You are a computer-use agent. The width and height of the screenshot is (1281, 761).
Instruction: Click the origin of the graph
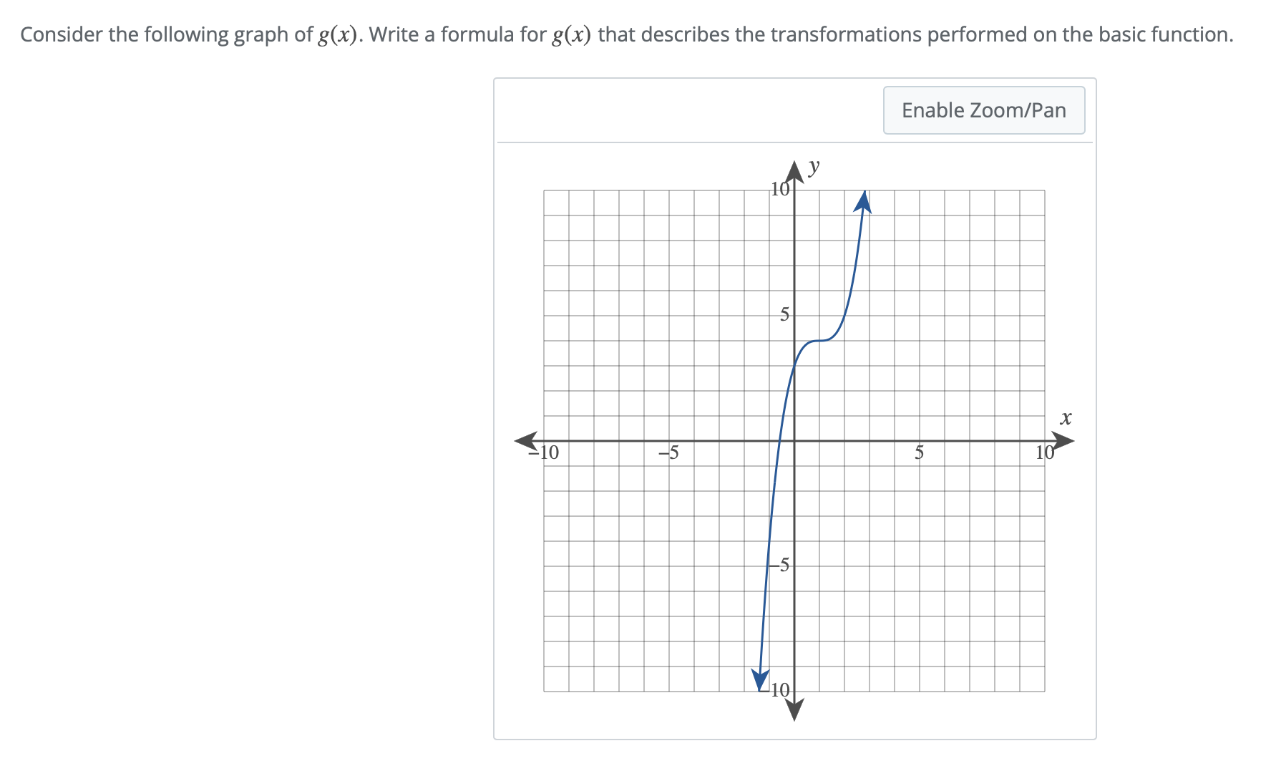click(x=794, y=440)
